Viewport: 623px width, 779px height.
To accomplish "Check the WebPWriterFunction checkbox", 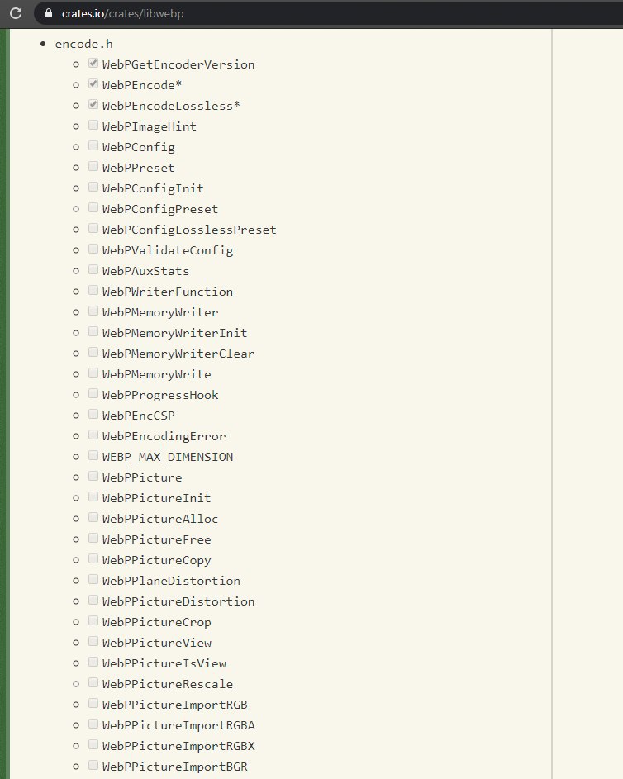I will pos(93,291).
